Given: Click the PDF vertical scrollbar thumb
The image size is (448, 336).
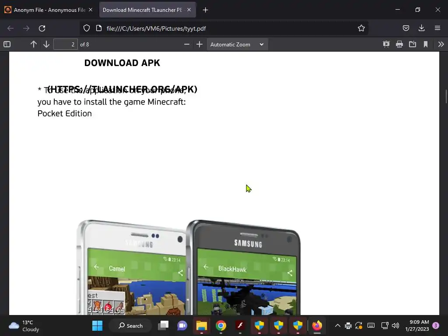Looking at the screenshot, I should click(446, 97).
